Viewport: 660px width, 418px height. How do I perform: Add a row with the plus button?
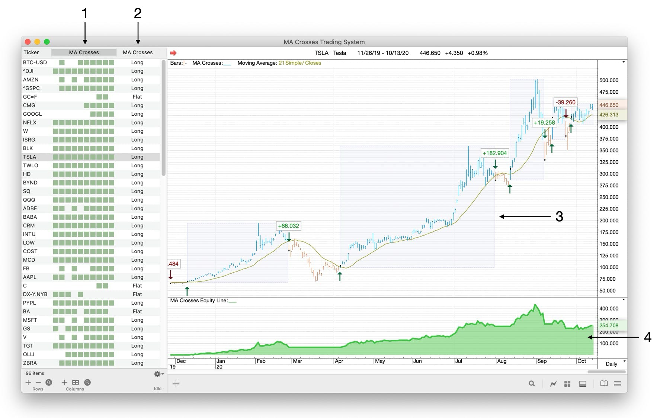coord(28,382)
